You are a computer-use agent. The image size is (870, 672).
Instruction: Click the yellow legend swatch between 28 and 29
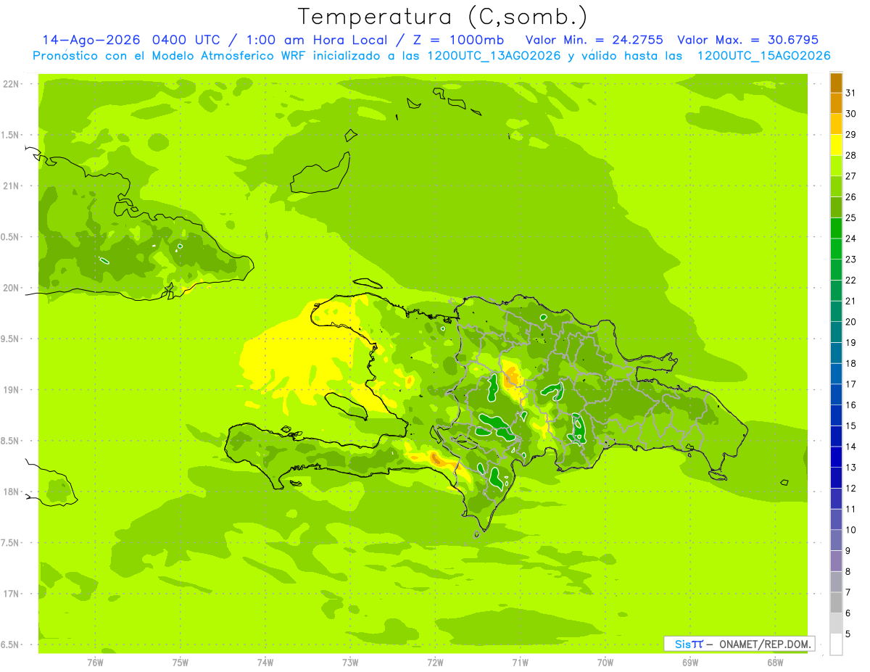click(836, 145)
